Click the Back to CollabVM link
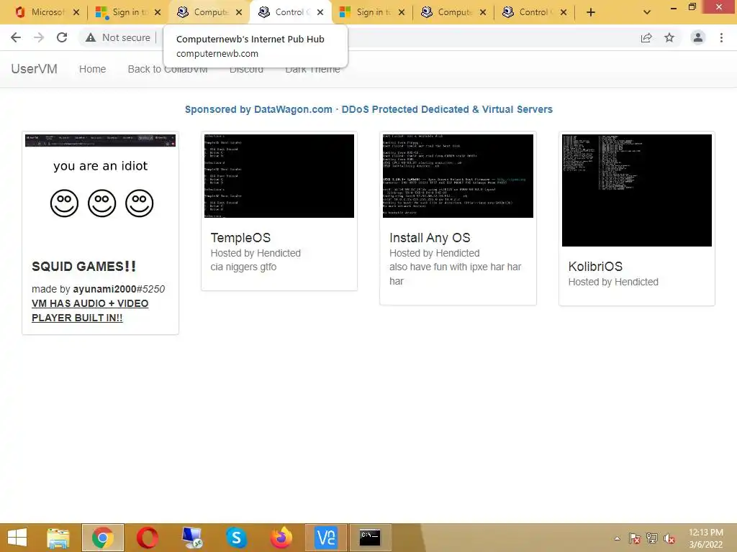Screen dimensions: 737x552 (168, 70)
